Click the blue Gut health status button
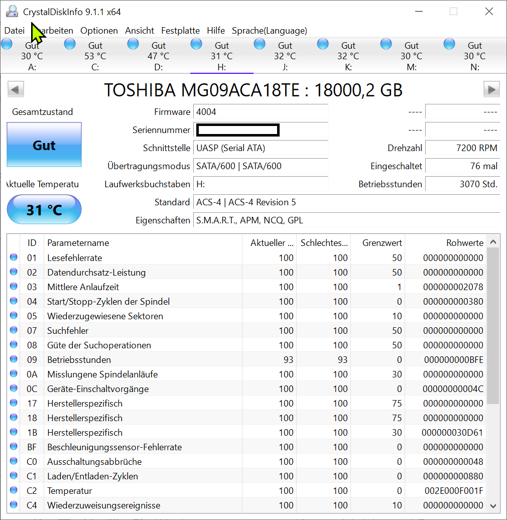 (44, 145)
